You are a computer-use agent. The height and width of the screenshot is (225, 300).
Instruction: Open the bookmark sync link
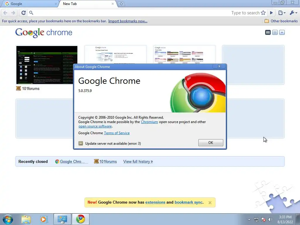[x=188, y=202]
